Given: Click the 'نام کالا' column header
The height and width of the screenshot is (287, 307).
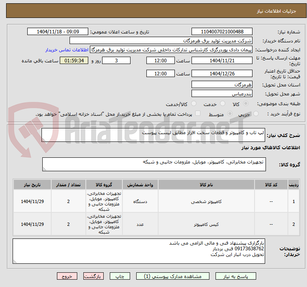Looking at the screenshot, I should (207, 185).
